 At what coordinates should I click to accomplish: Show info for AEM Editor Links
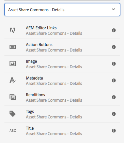click(114, 30)
